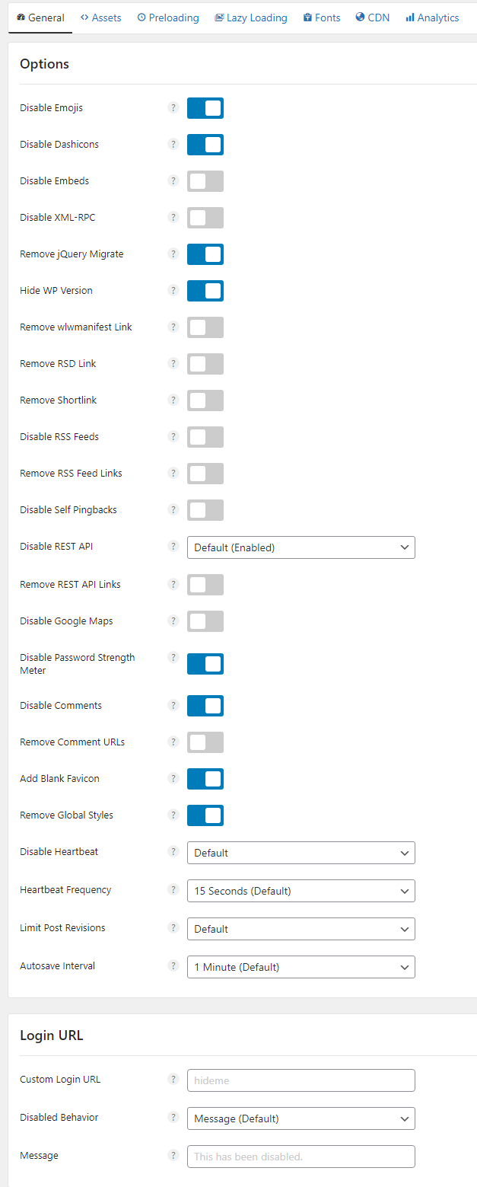Turn off Disable Dashicons toggle
This screenshot has width=477, height=1187.
click(205, 145)
